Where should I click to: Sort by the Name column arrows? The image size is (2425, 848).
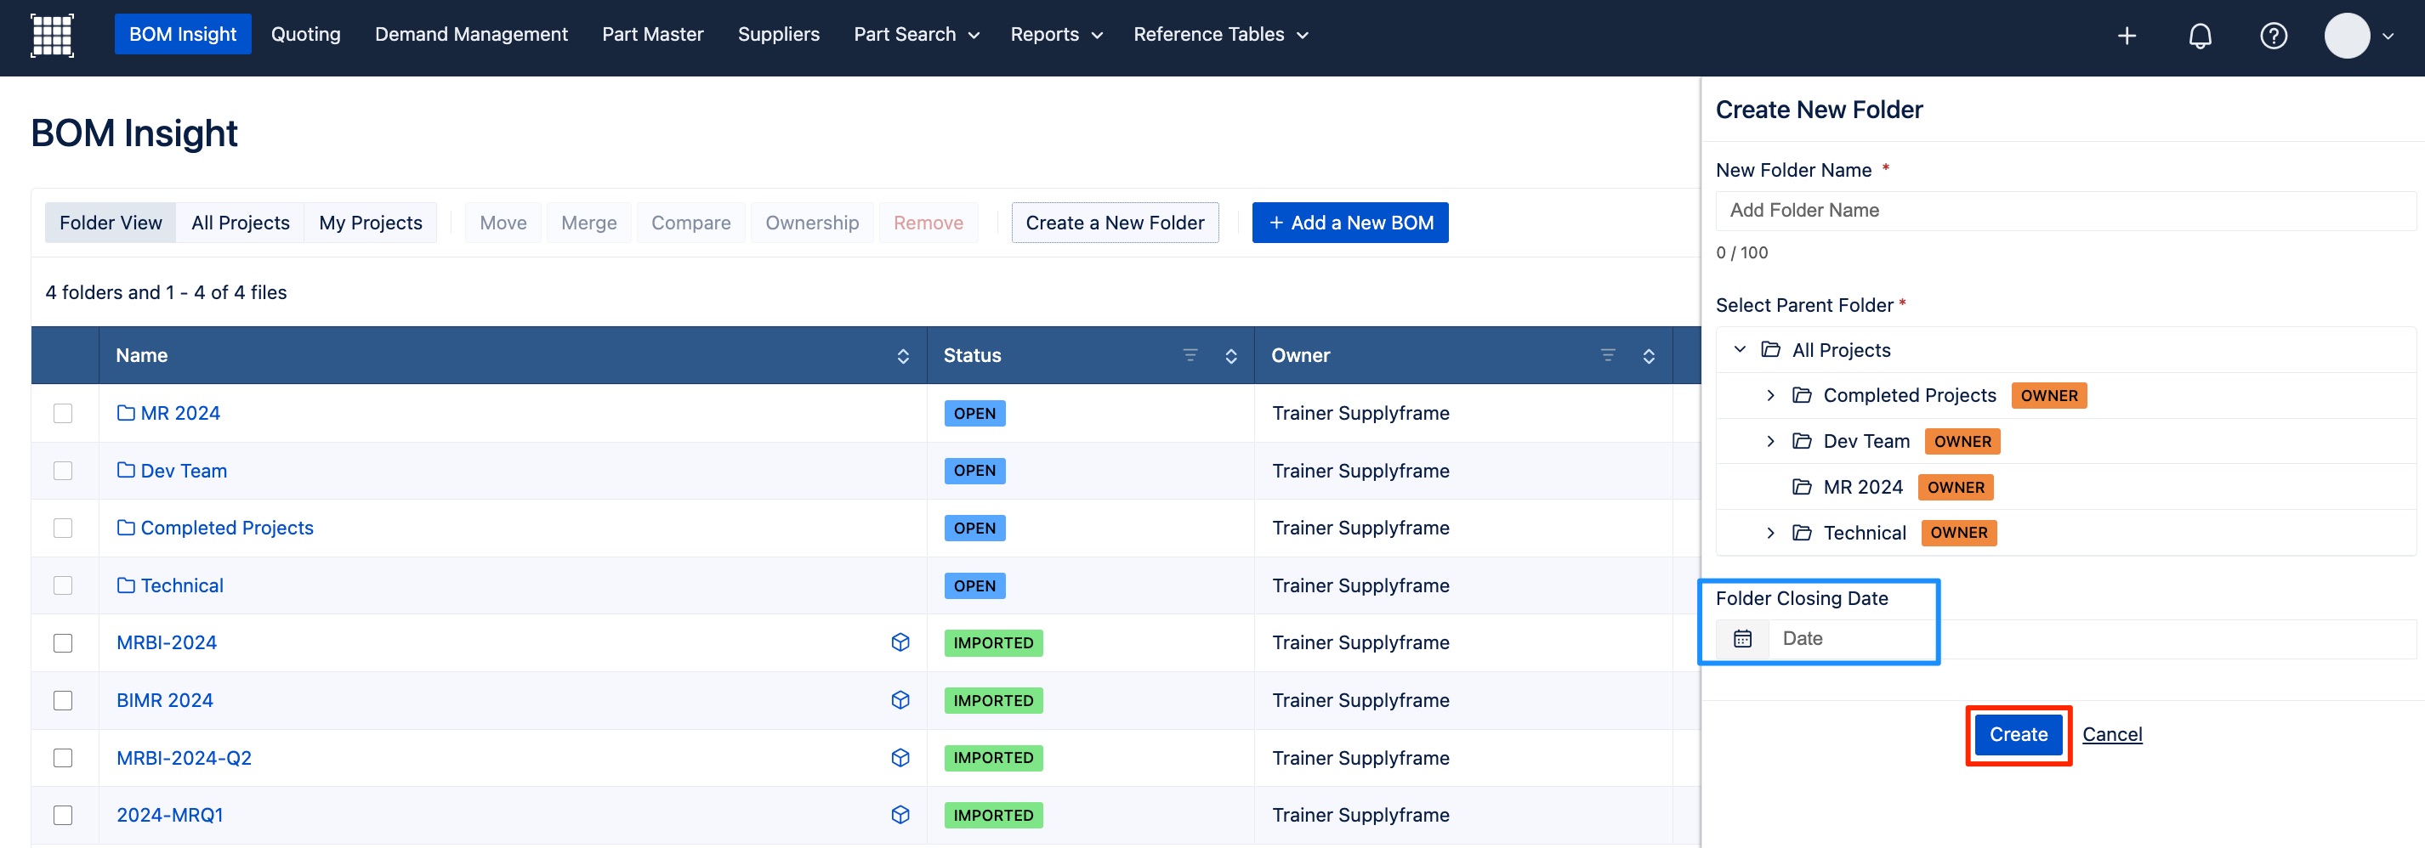click(x=903, y=356)
